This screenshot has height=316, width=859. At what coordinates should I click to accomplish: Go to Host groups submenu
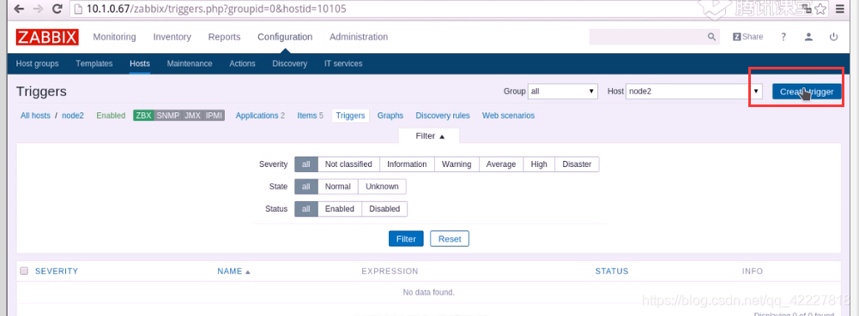(x=37, y=63)
